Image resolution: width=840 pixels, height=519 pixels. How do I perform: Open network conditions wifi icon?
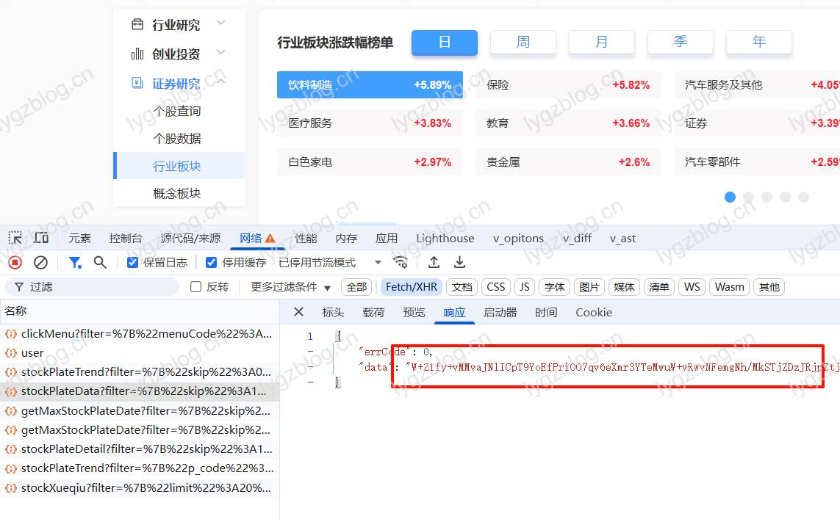pos(401,262)
